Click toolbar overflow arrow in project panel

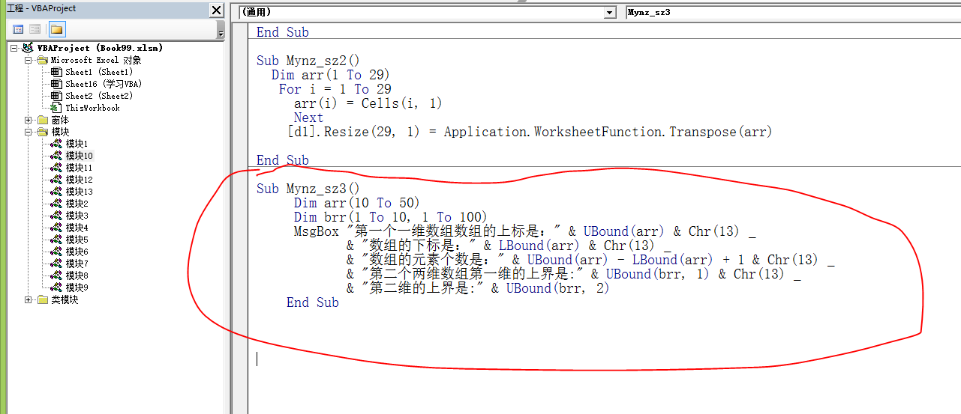pos(220,34)
